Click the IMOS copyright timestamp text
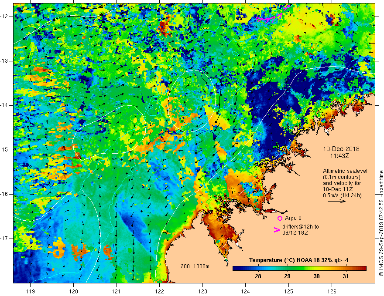This screenshot has height=296, width=384. 381,223
